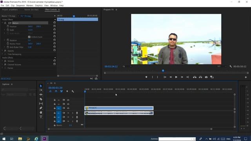Reset the Volume effect
251x141 pixels.
tap(55, 60)
